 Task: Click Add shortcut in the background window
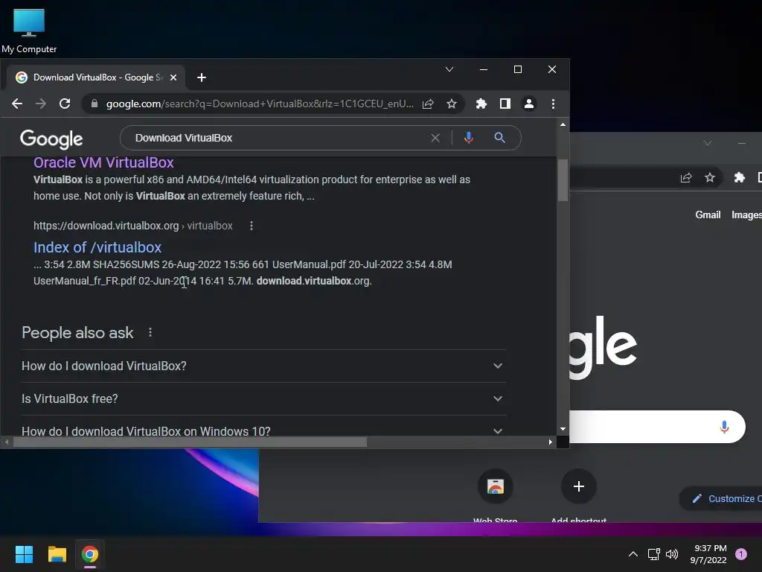[x=578, y=495]
